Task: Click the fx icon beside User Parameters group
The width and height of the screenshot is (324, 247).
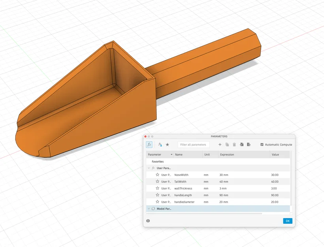Action: coord(153,168)
